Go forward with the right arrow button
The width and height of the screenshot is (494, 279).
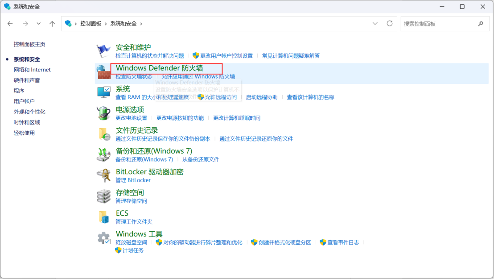[25, 24]
